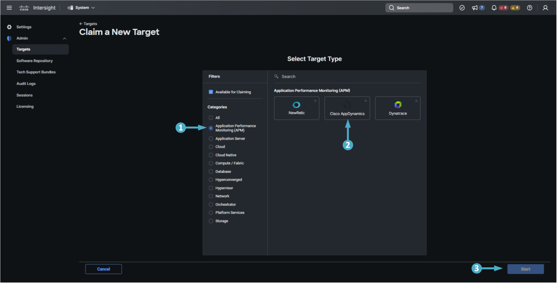The image size is (558, 283).
Task: Uncheck Available for Claiming filter
Action: pyautogui.click(x=211, y=92)
